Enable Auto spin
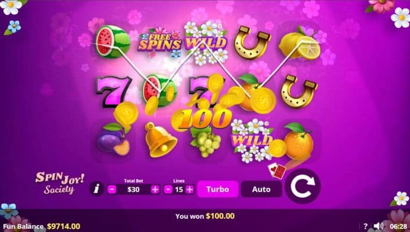 pos(261,189)
